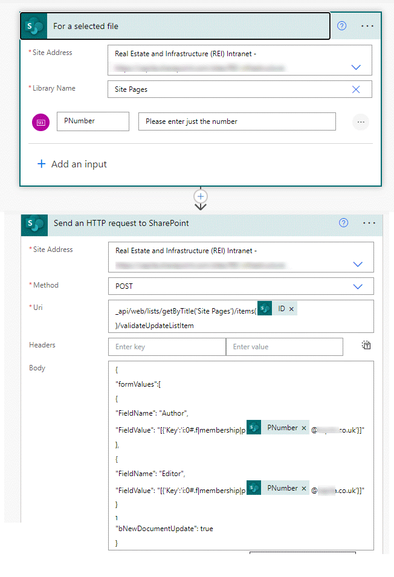Switch Headers to text mode using the icon
The height and width of the screenshot is (577, 394).
(x=366, y=345)
